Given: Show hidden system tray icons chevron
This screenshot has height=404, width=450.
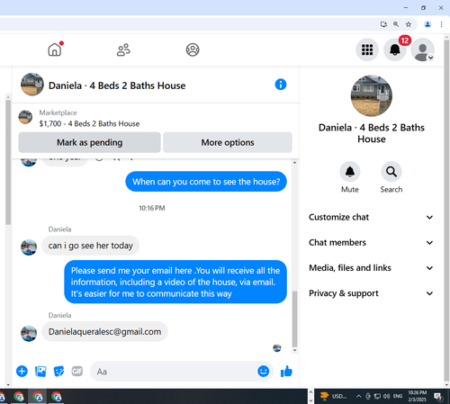Looking at the screenshot, I should pyautogui.click(x=358, y=397).
